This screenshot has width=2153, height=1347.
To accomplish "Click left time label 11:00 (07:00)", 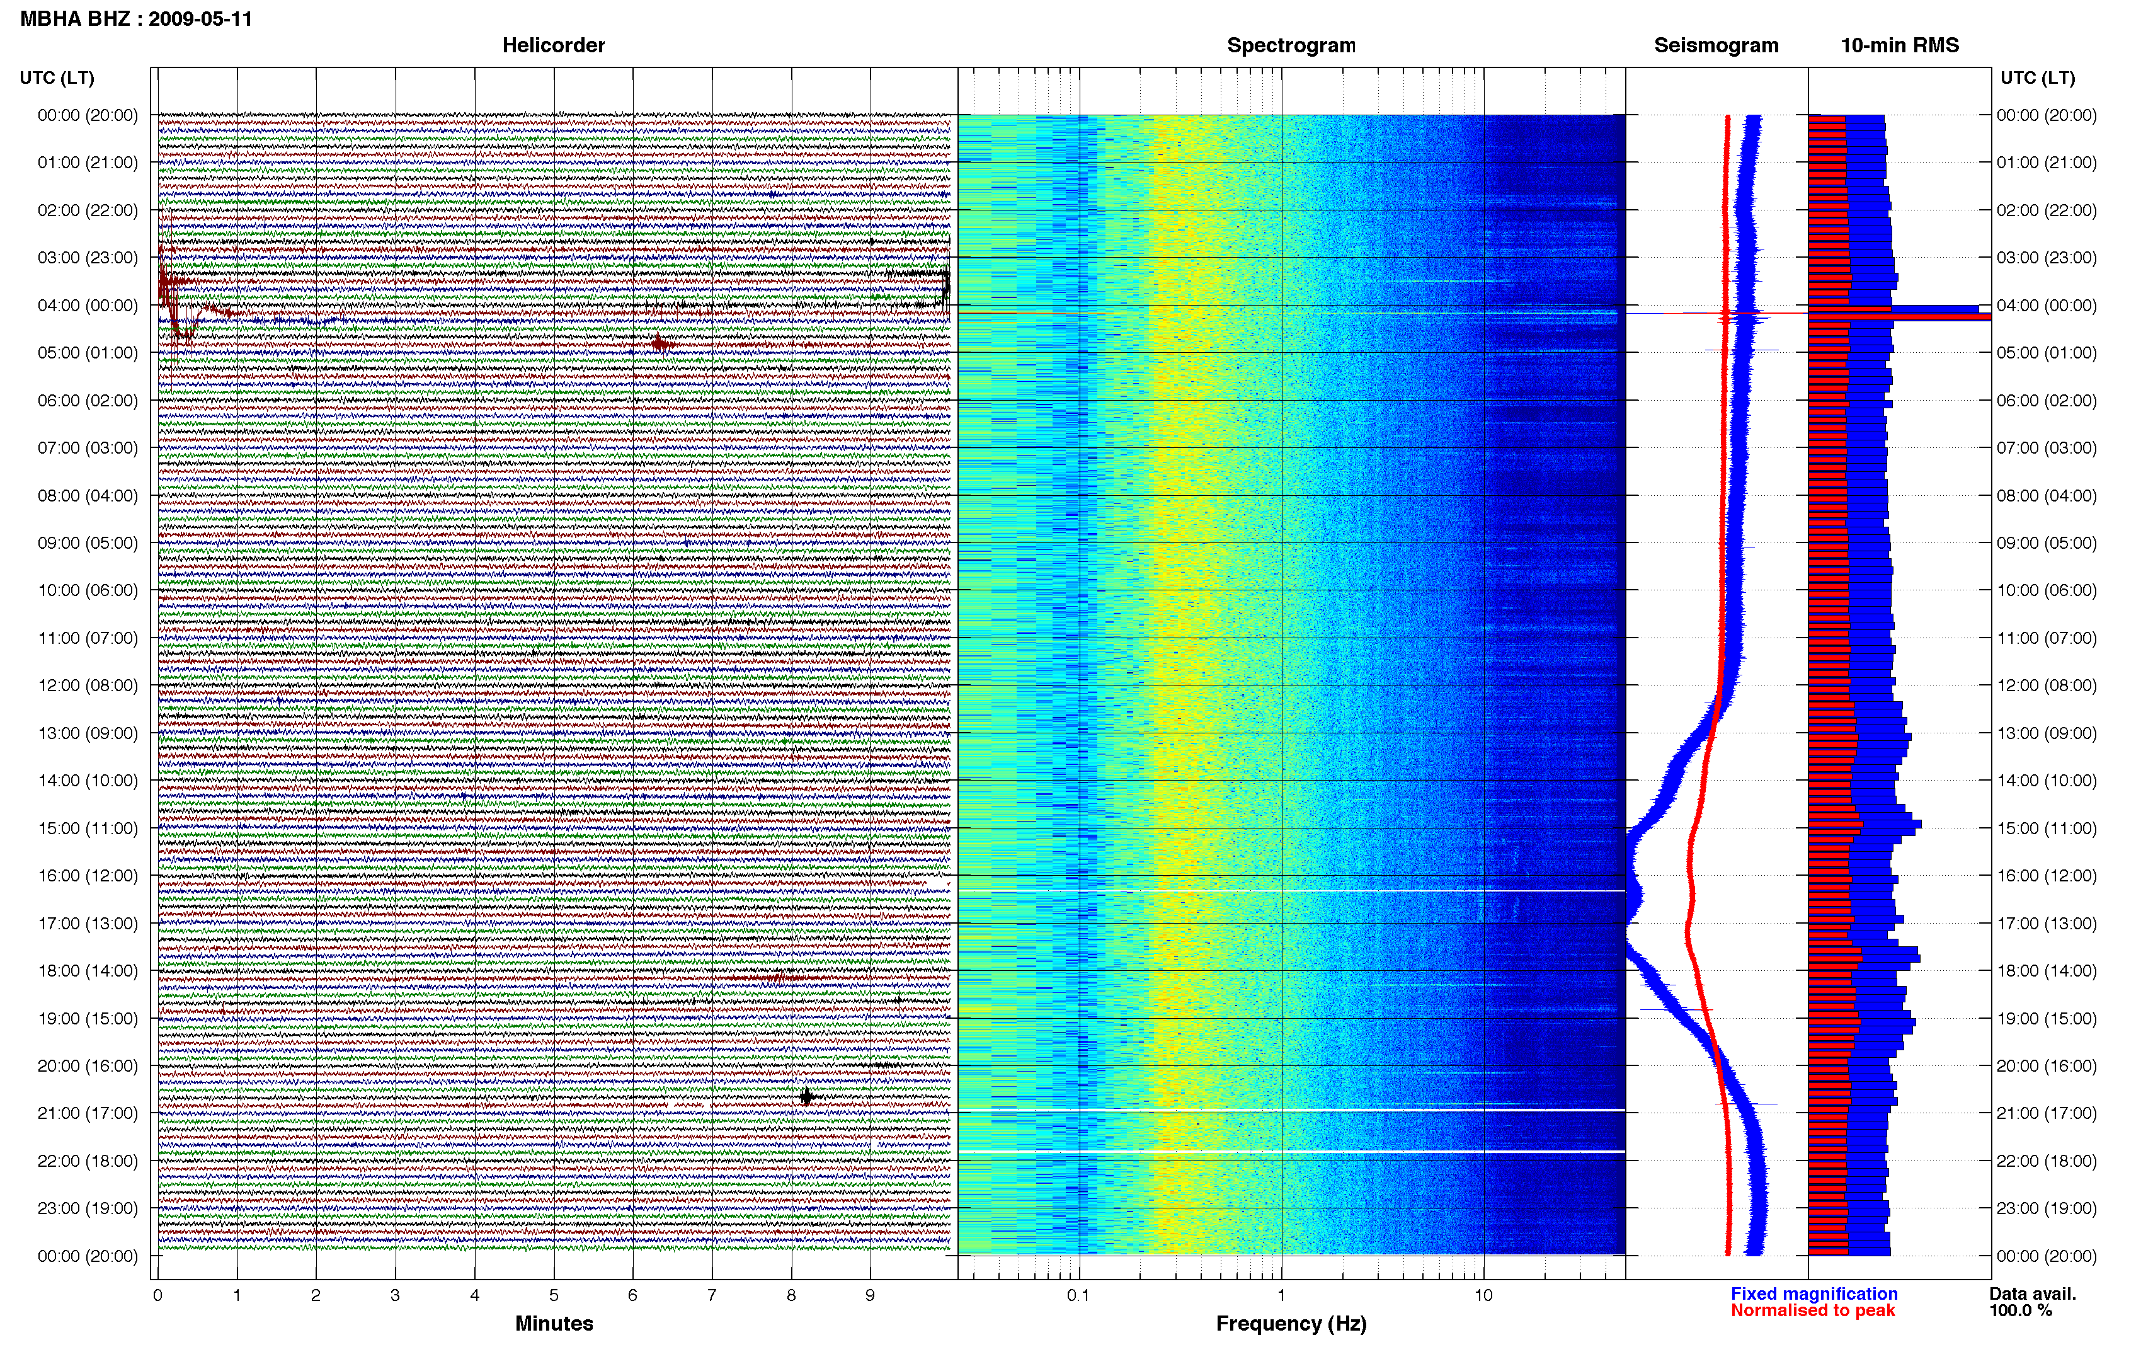I will pyautogui.click(x=88, y=638).
